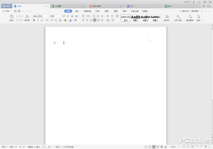Click the Select cursor icon
The height and width of the screenshot is (149, 213).
199,17
